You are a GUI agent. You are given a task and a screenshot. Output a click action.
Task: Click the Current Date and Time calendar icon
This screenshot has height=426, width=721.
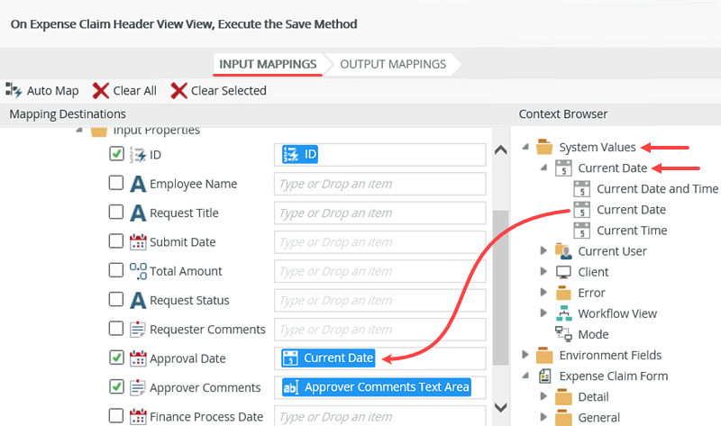(582, 189)
